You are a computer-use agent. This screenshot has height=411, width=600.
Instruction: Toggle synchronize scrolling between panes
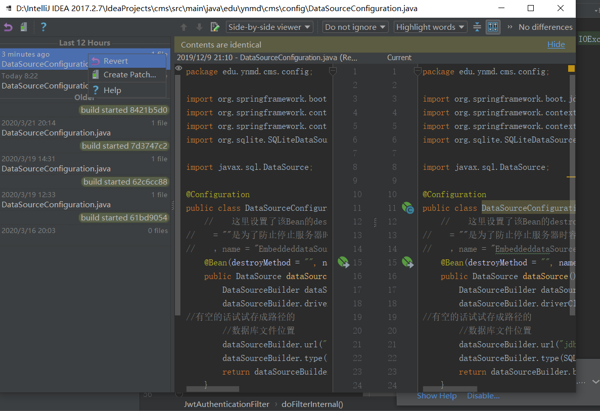[x=492, y=27]
